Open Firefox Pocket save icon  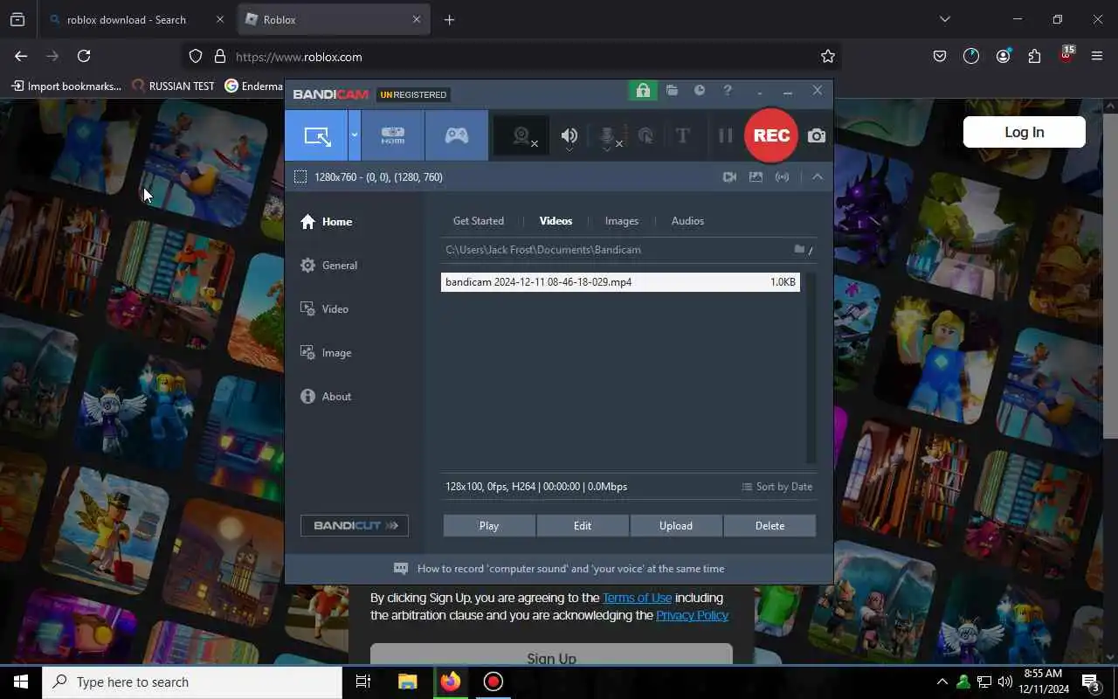(940, 56)
